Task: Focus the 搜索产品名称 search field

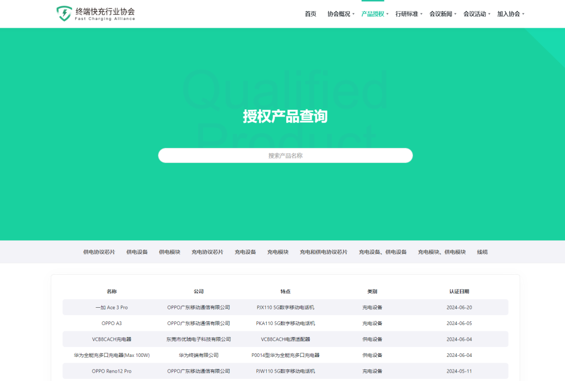Action: click(x=286, y=155)
